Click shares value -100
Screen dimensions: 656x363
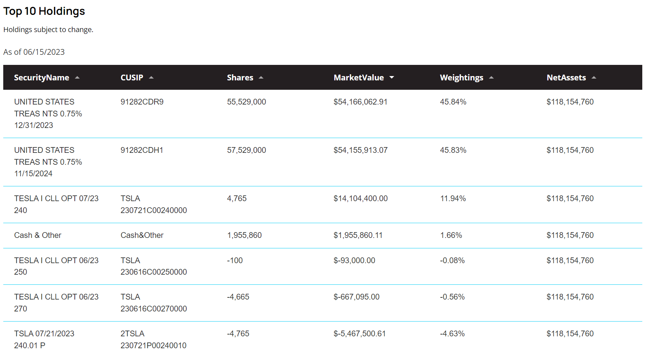(235, 260)
